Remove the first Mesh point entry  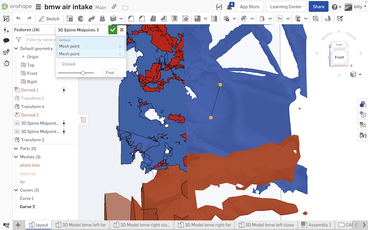(x=120, y=46)
